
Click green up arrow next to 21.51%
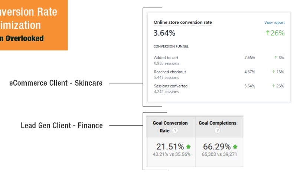click(188, 147)
